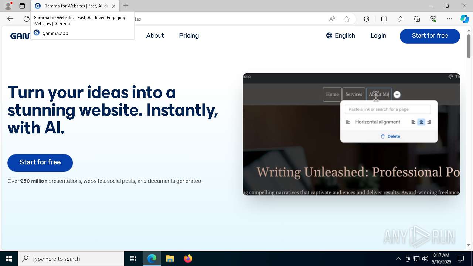Choose right horizontal alignment
Image resolution: width=473 pixels, height=266 pixels.
pos(429,122)
